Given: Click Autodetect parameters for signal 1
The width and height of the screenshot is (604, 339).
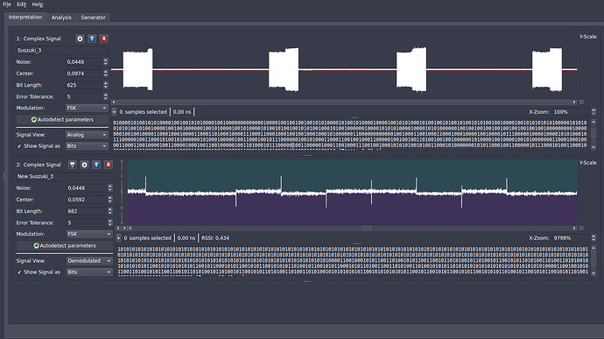Looking at the screenshot, I should coord(62,119).
